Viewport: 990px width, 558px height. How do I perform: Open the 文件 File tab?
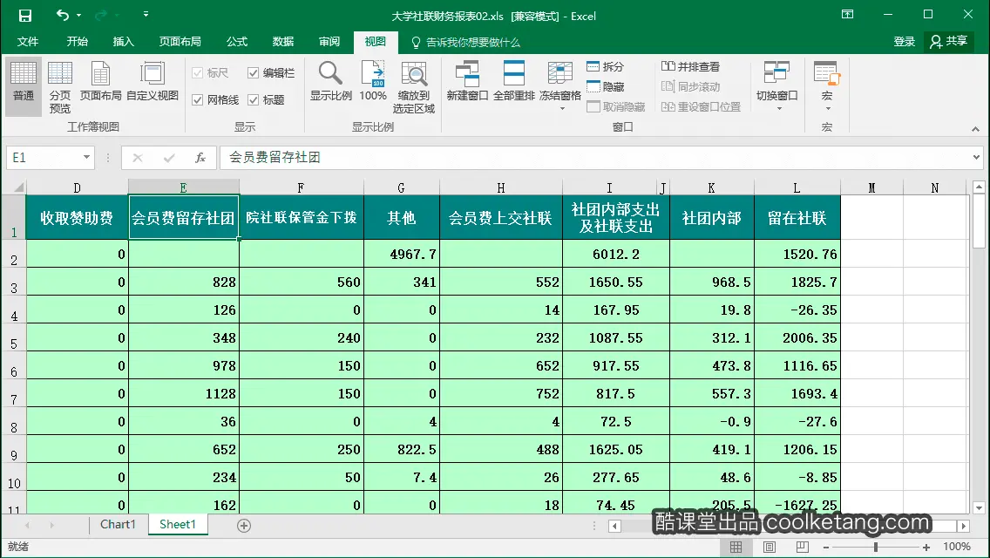tap(28, 42)
